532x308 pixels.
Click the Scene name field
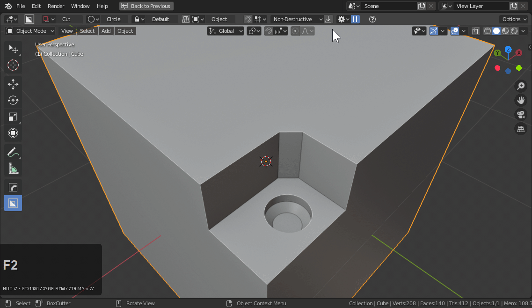coord(388,6)
